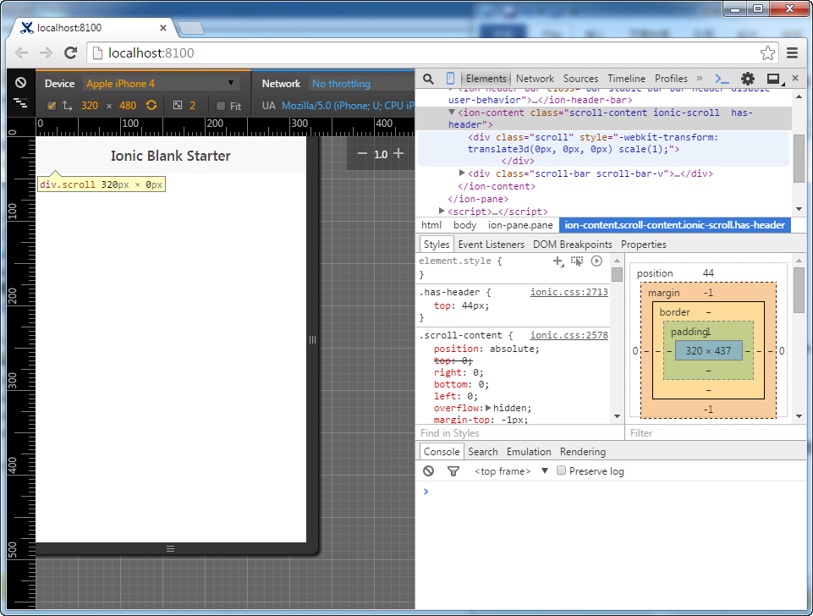The image size is (813, 616).
Task: Check the Preserve log checkbox
Action: click(561, 470)
